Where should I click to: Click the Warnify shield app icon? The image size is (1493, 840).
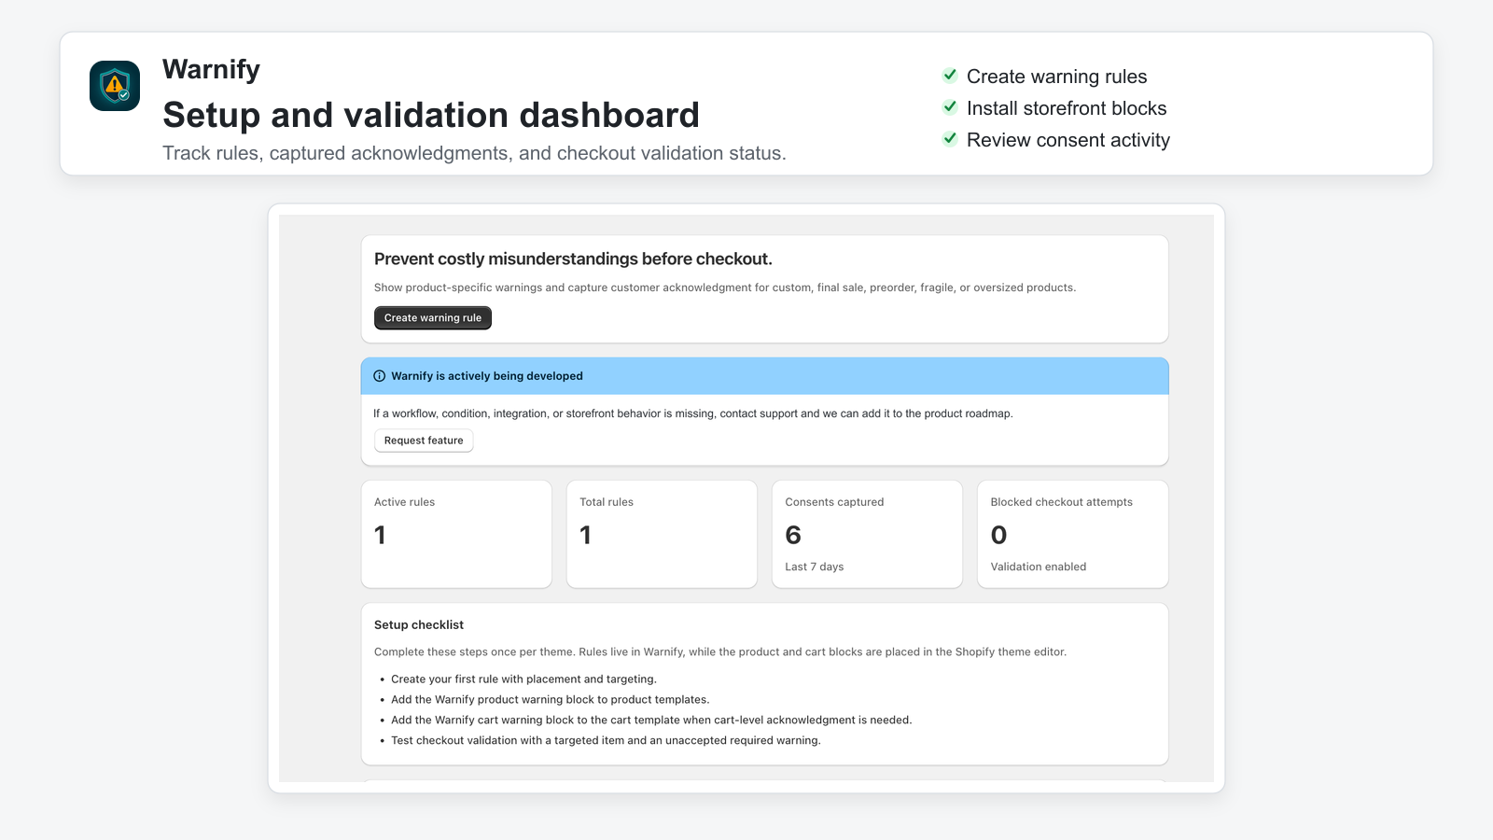click(x=115, y=86)
